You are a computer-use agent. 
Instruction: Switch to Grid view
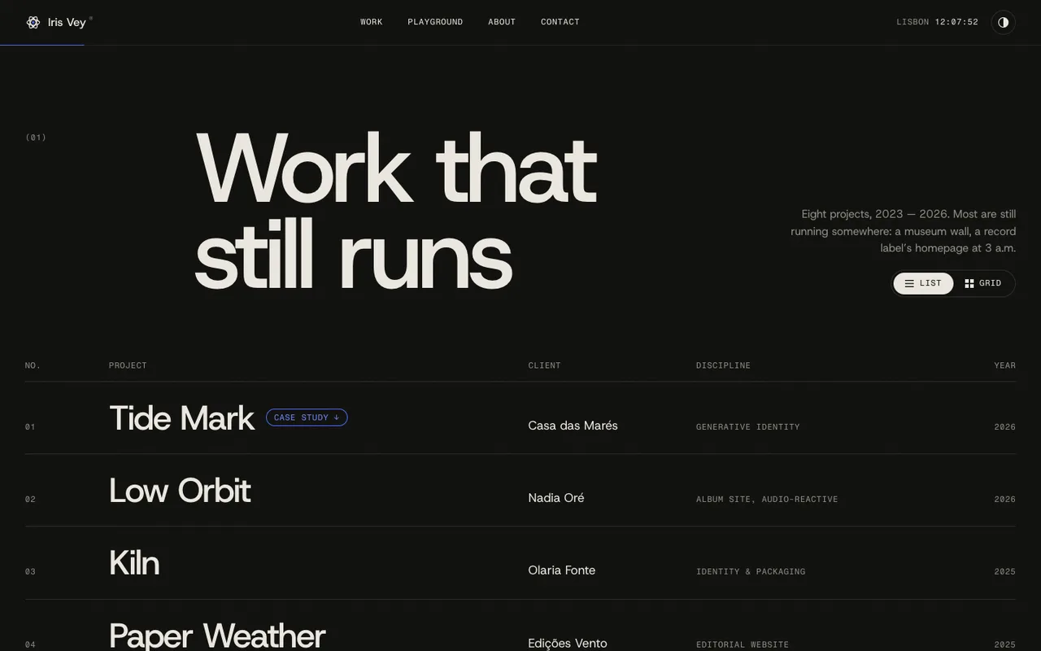tap(983, 283)
